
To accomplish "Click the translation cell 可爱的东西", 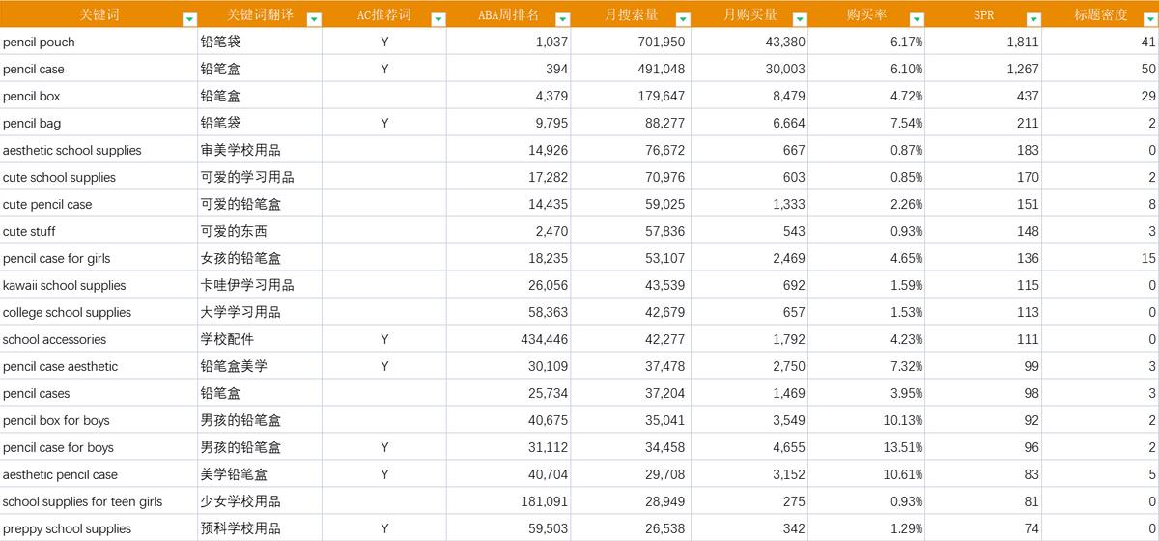I will tap(261, 231).
